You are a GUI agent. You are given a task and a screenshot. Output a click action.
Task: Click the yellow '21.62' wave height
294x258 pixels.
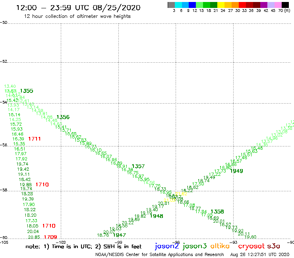(x=181, y=194)
